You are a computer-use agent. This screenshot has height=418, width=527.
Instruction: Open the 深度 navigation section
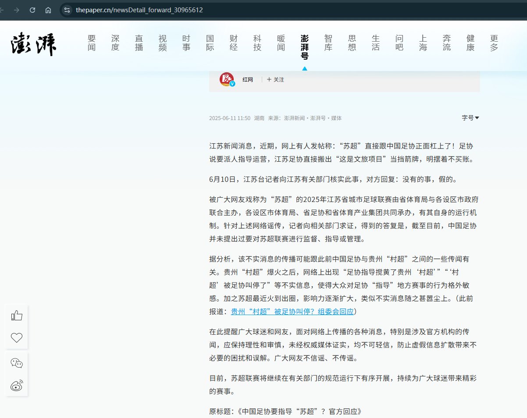[x=115, y=43]
